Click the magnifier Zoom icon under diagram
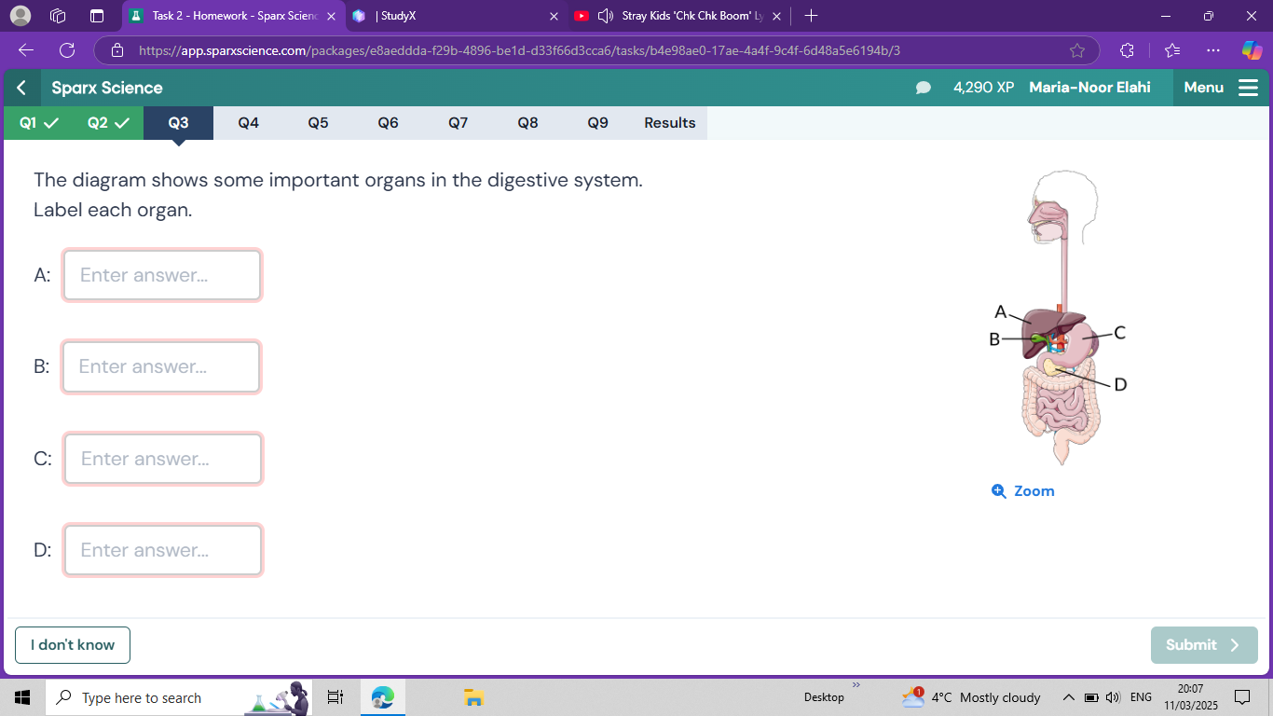Image resolution: width=1273 pixels, height=716 pixels. (999, 491)
